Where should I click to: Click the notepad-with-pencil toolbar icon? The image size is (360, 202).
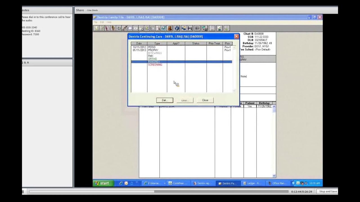click(x=102, y=28)
